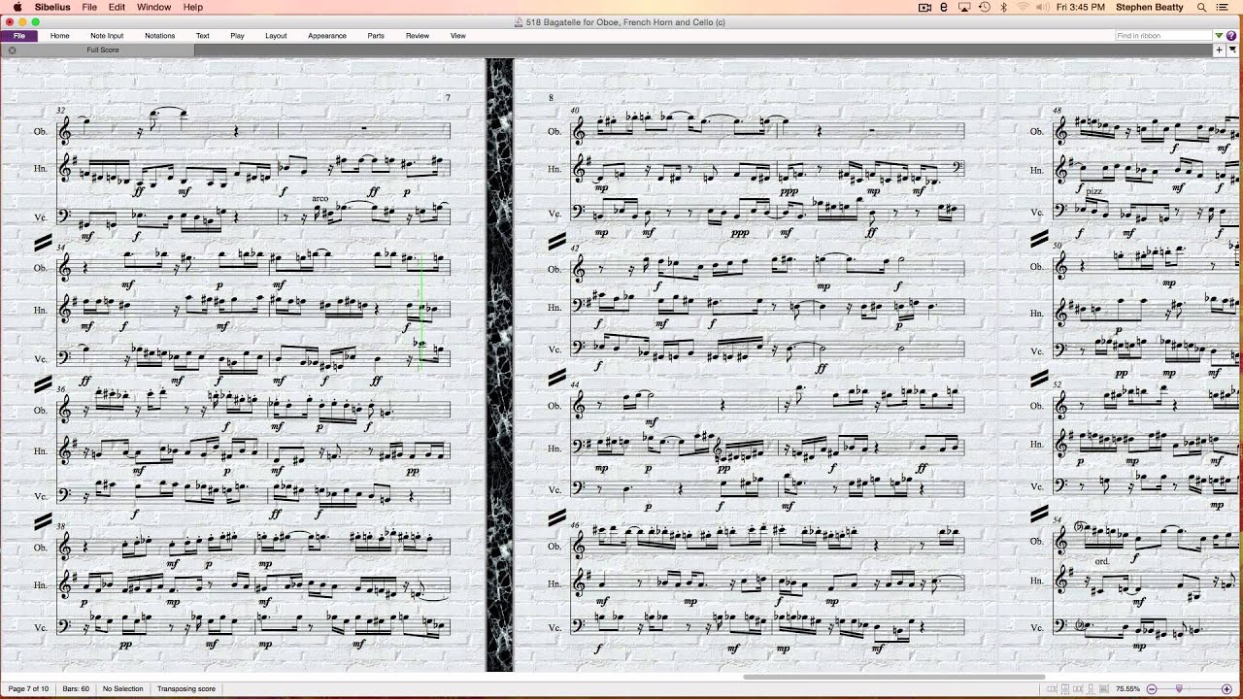Open the volume control in menu bar
Viewport: 1243px width, 699px height.
(1042, 7)
